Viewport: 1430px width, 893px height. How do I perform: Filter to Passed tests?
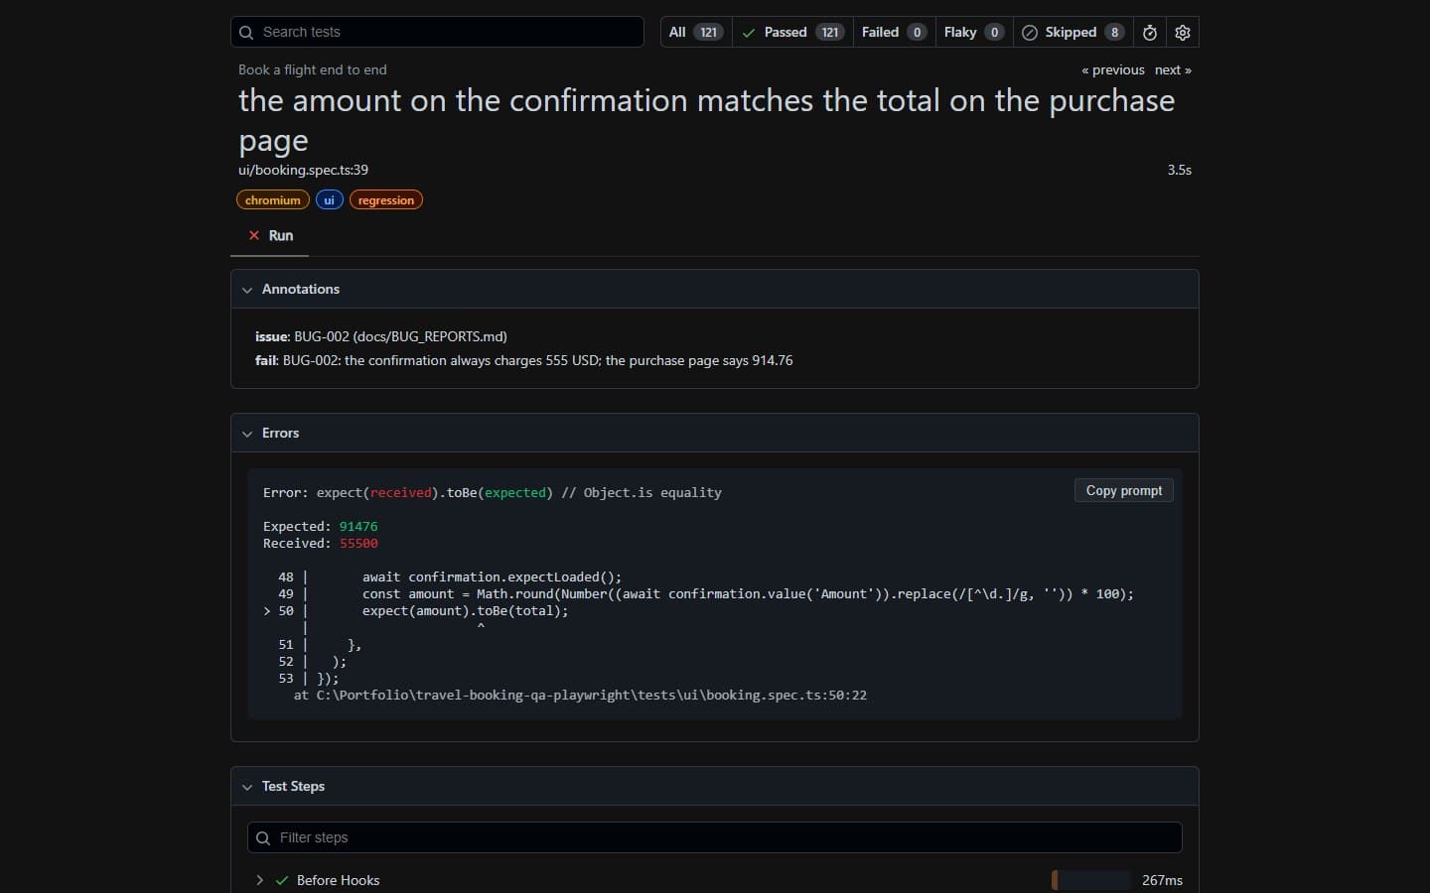792,33
